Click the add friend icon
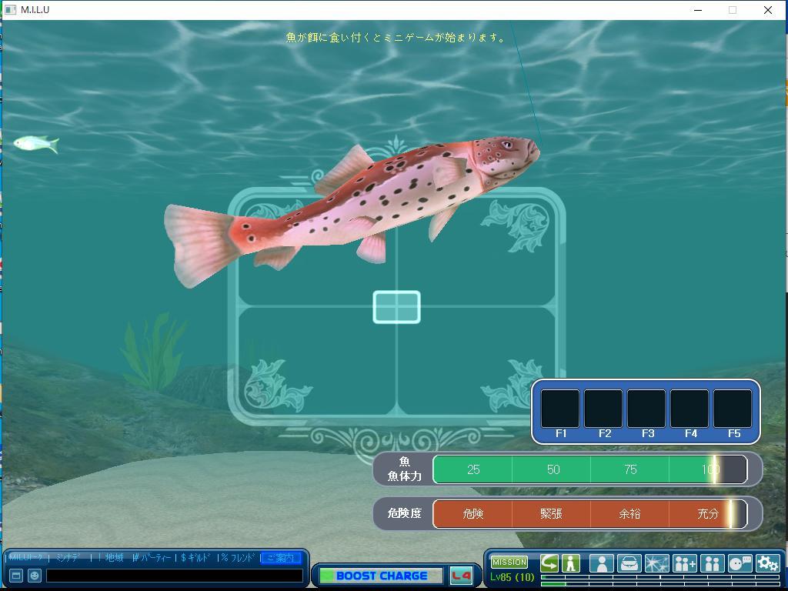Viewport: 788px width, 591px height. coord(684,563)
